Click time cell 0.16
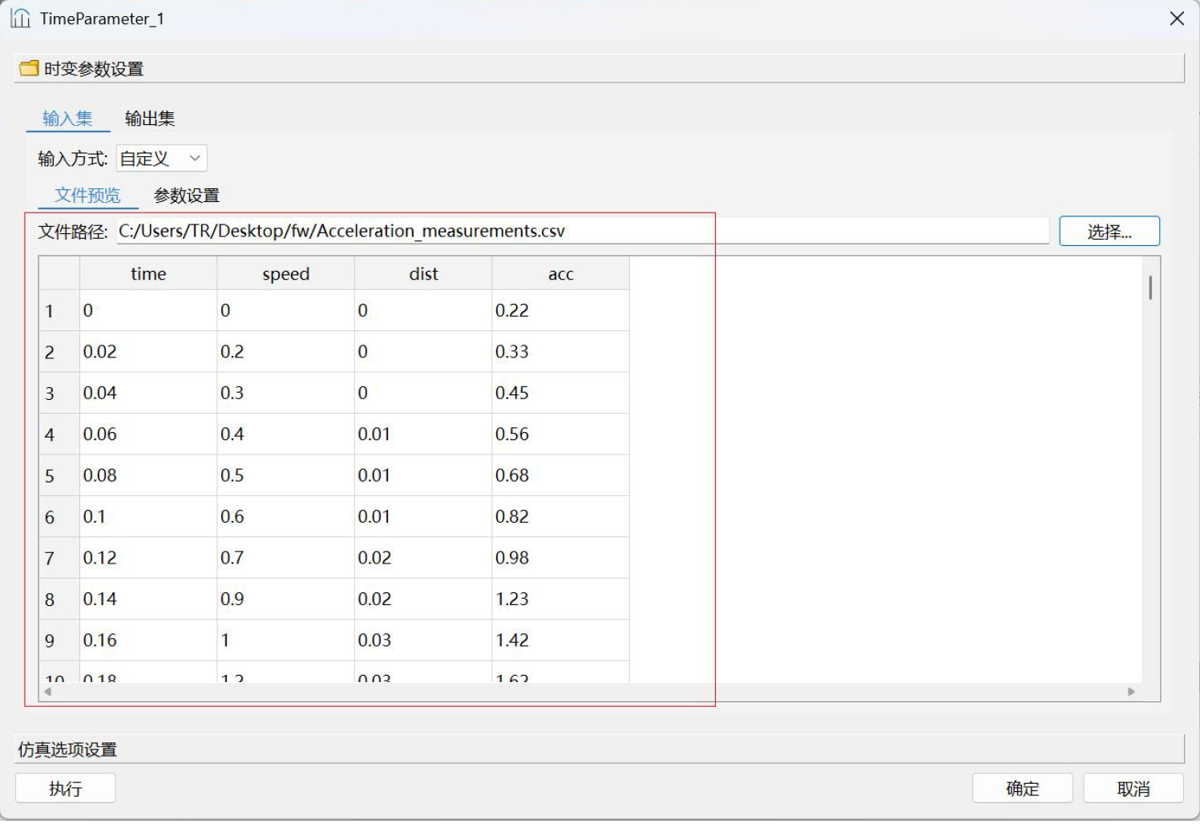Screen dimensions: 1200x824 tap(148, 640)
